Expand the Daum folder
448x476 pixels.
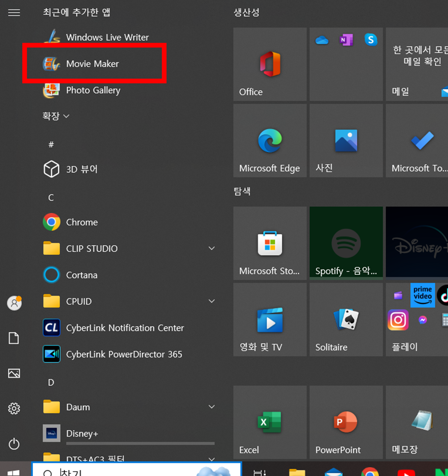click(129, 407)
